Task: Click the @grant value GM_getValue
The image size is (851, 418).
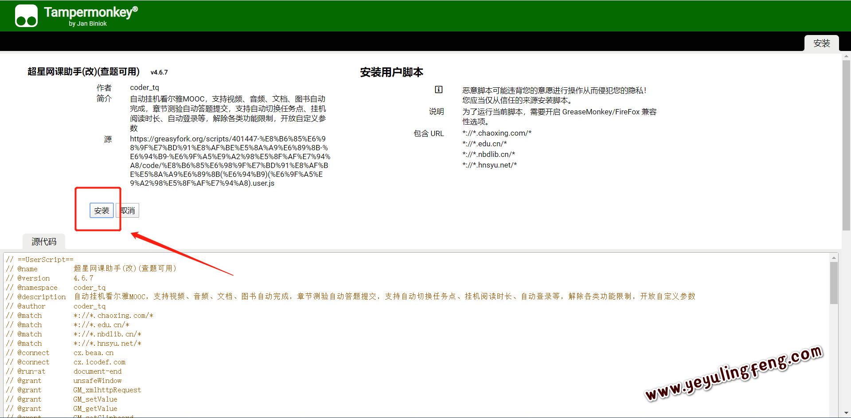Action: point(95,409)
